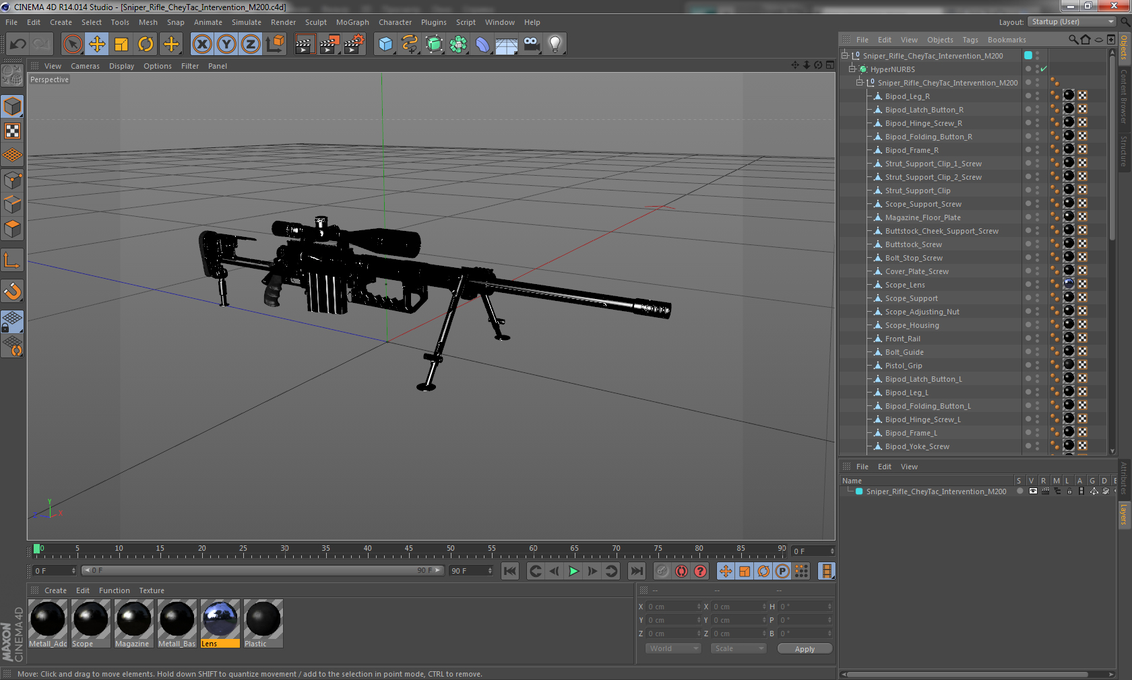Open the Sculpt menu
The height and width of the screenshot is (680, 1132).
point(316,22)
